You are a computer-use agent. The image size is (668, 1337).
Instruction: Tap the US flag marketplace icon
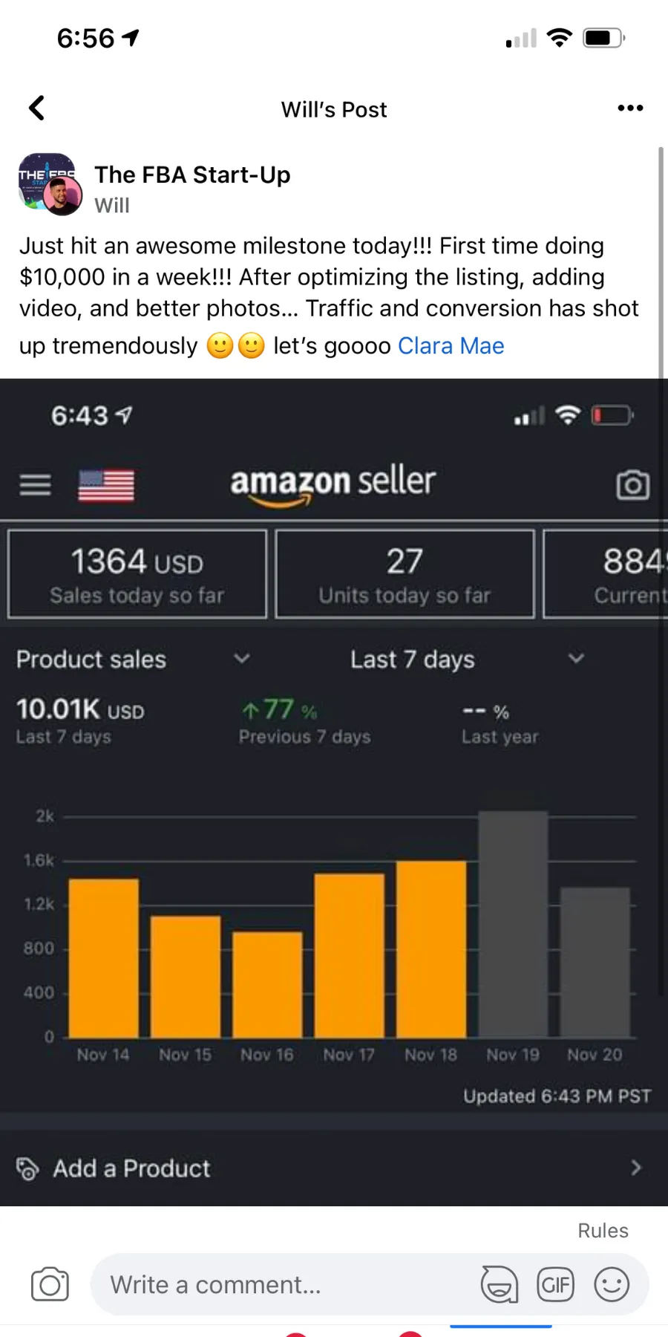click(106, 486)
